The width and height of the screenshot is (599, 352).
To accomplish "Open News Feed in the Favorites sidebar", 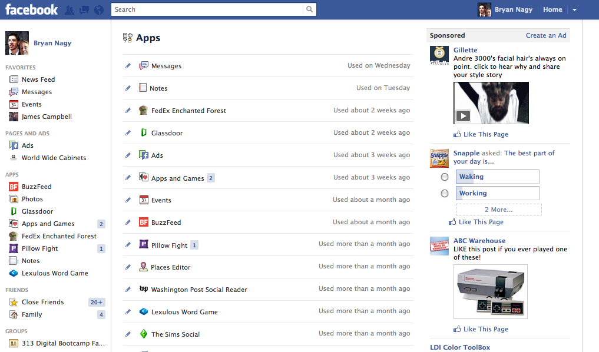I will 38,79.
